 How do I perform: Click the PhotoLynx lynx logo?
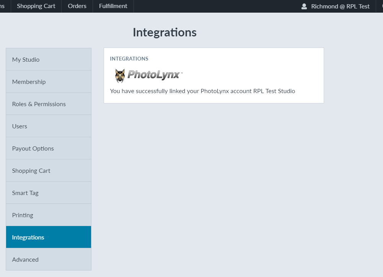[120, 75]
